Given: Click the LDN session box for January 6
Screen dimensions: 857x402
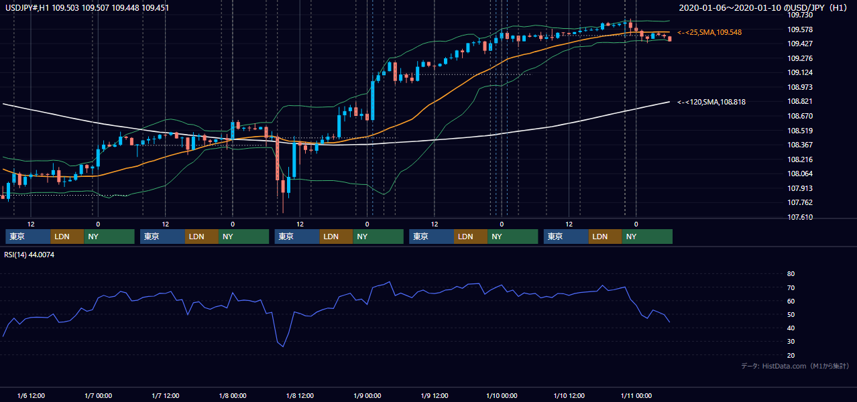Looking at the screenshot, I should click(x=68, y=237).
